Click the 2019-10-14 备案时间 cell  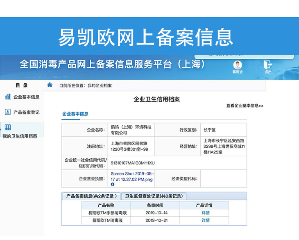click(156, 213)
